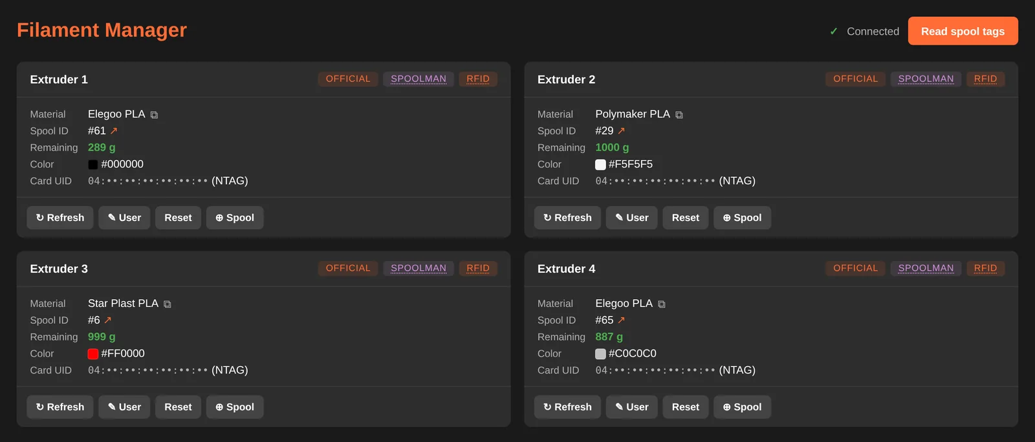The image size is (1035, 442).
Task: Click the red #FF0000 color swatch
Action: pos(93,353)
